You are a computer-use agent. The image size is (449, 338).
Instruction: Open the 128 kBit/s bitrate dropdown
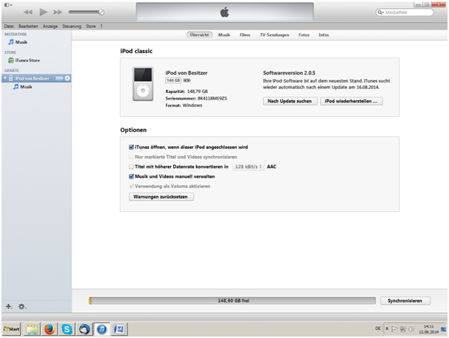point(248,167)
